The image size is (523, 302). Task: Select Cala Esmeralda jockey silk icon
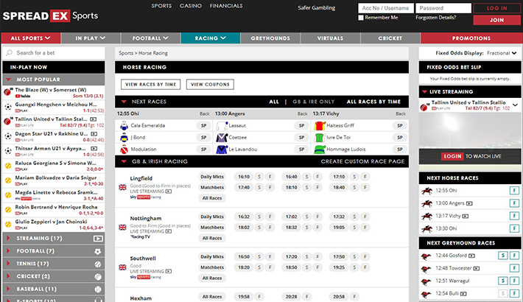[x=124, y=125]
